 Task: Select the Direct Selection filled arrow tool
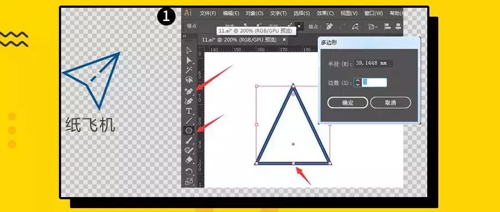coord(189,60)
